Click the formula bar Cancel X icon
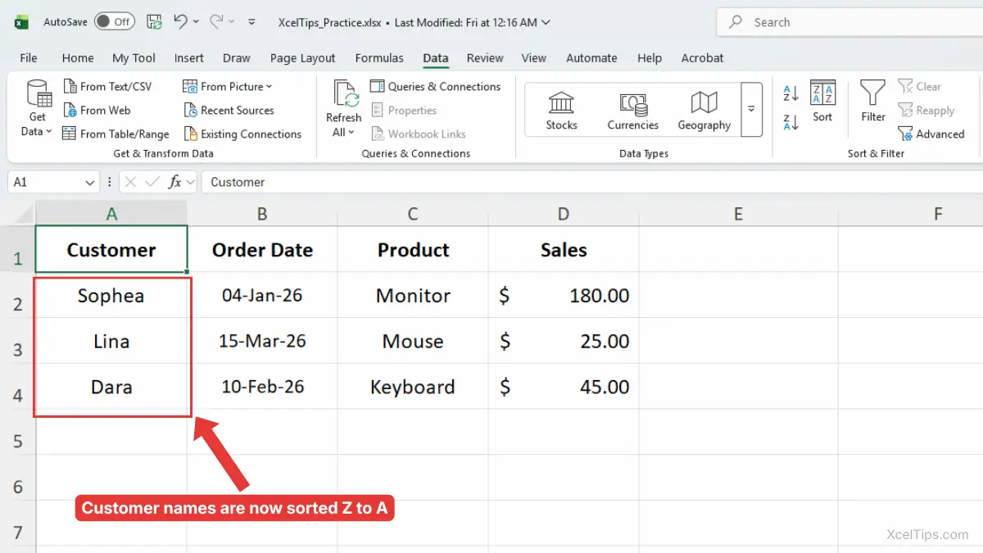This screenshot has width=983, height=553. (131, 182)
